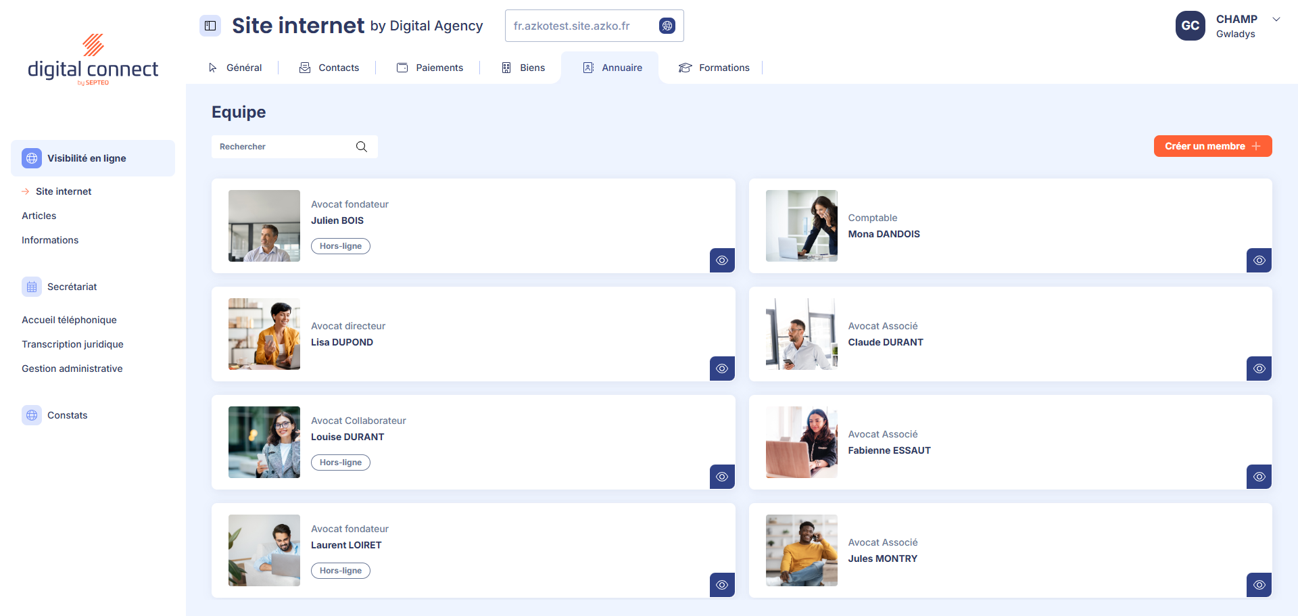Open Secrétariat calendar icon

tap(32, 287)
